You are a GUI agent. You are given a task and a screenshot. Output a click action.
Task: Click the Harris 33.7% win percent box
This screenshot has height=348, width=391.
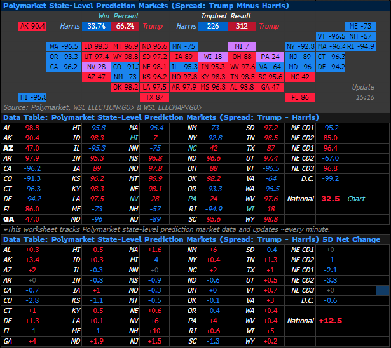[97, 27]
